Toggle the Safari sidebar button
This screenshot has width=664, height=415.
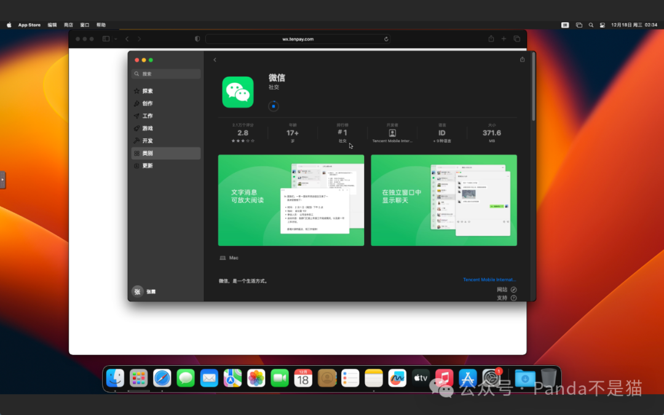106,39
